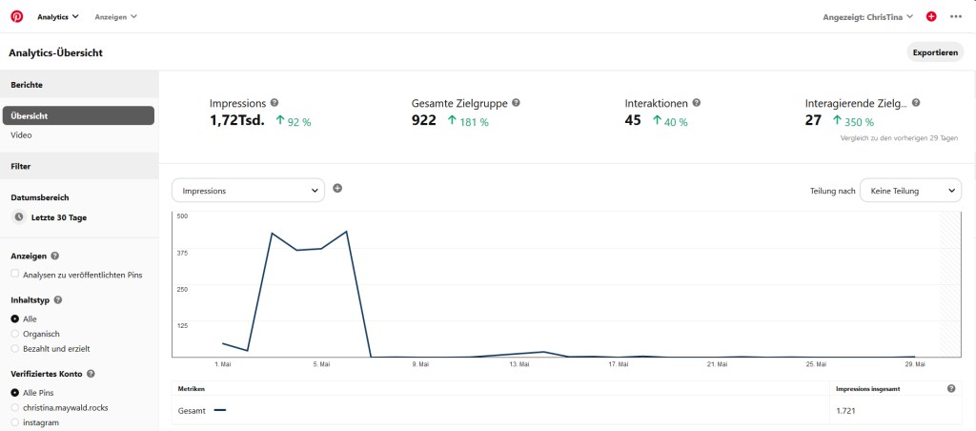The width and height of the screenshot is (976, 431).
Task: Choose the christina.maywald.rocks account filter
Action: (14, 407)
